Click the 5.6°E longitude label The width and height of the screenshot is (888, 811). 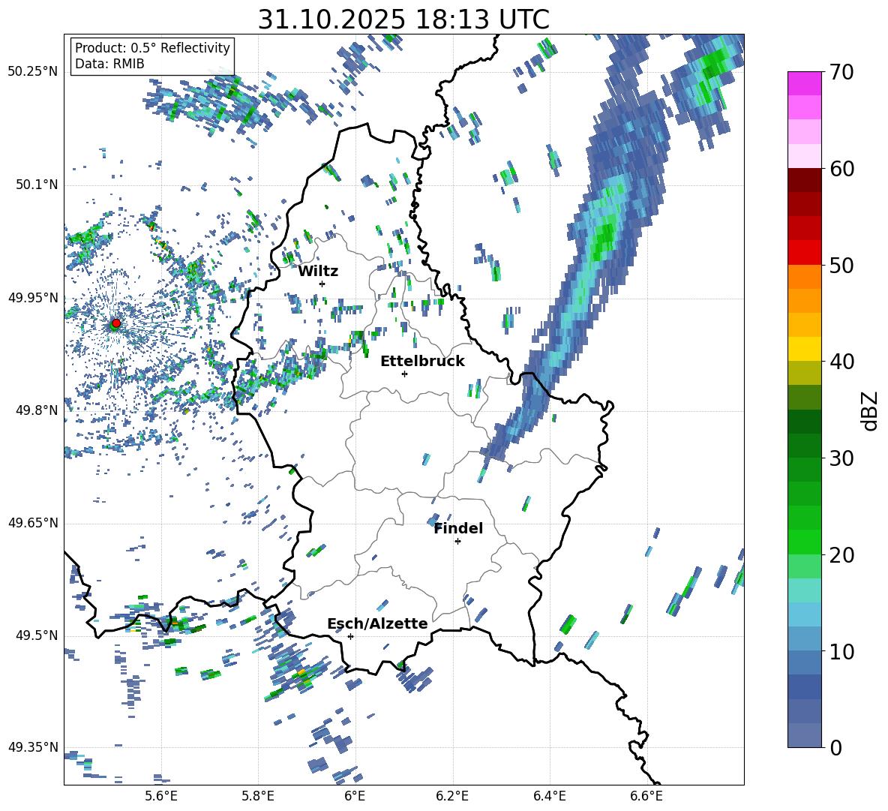[x=161, y=797]
